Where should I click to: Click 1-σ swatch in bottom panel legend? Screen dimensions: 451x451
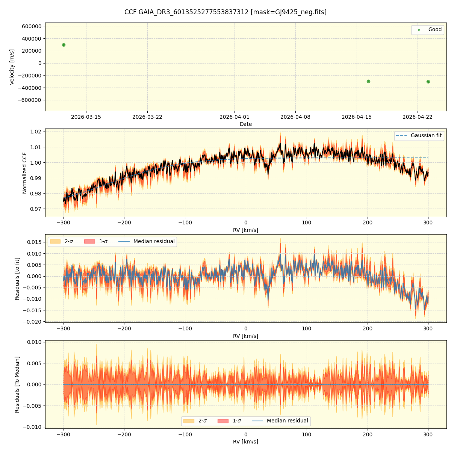223,421
